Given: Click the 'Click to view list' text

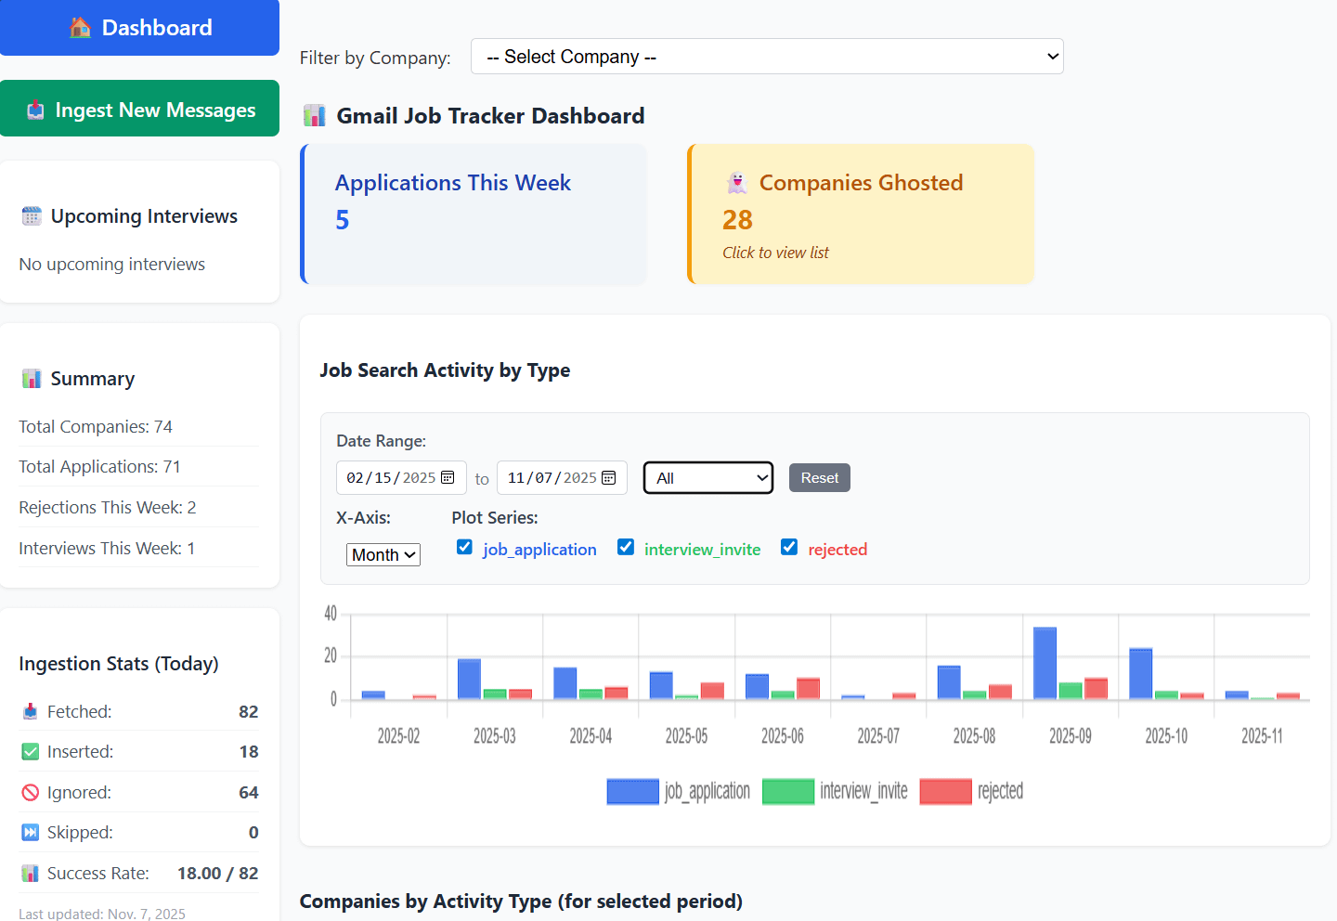Looking at the screenshot, I should tap(776, 253).
